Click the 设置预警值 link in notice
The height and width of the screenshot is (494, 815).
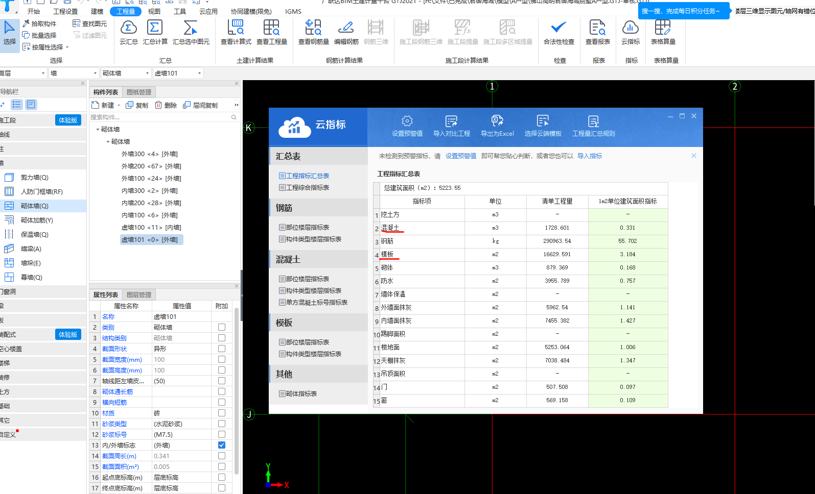coord(461,156)
